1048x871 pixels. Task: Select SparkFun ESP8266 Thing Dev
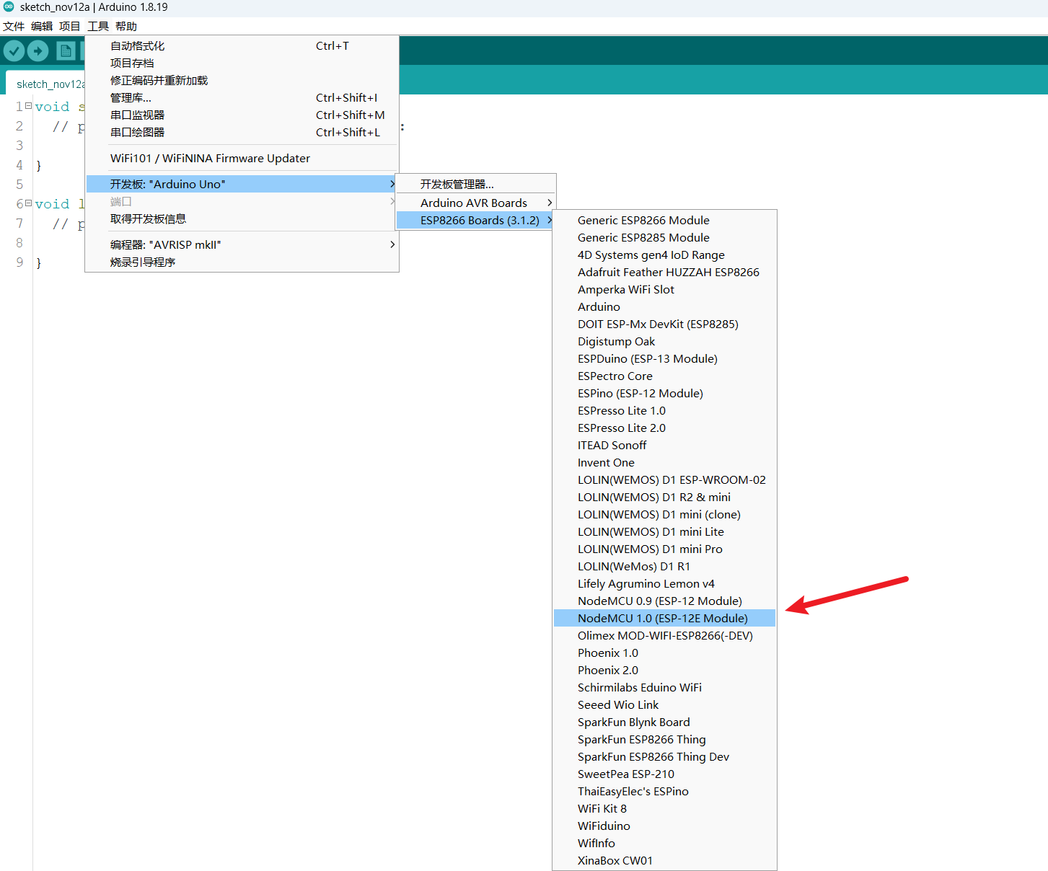(x=664, y=756)
